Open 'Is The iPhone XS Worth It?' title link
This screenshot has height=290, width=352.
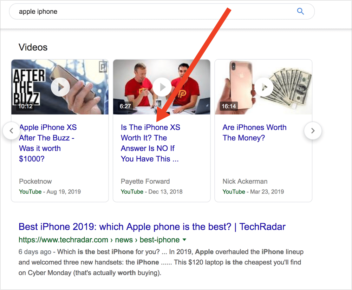point(150,143)
